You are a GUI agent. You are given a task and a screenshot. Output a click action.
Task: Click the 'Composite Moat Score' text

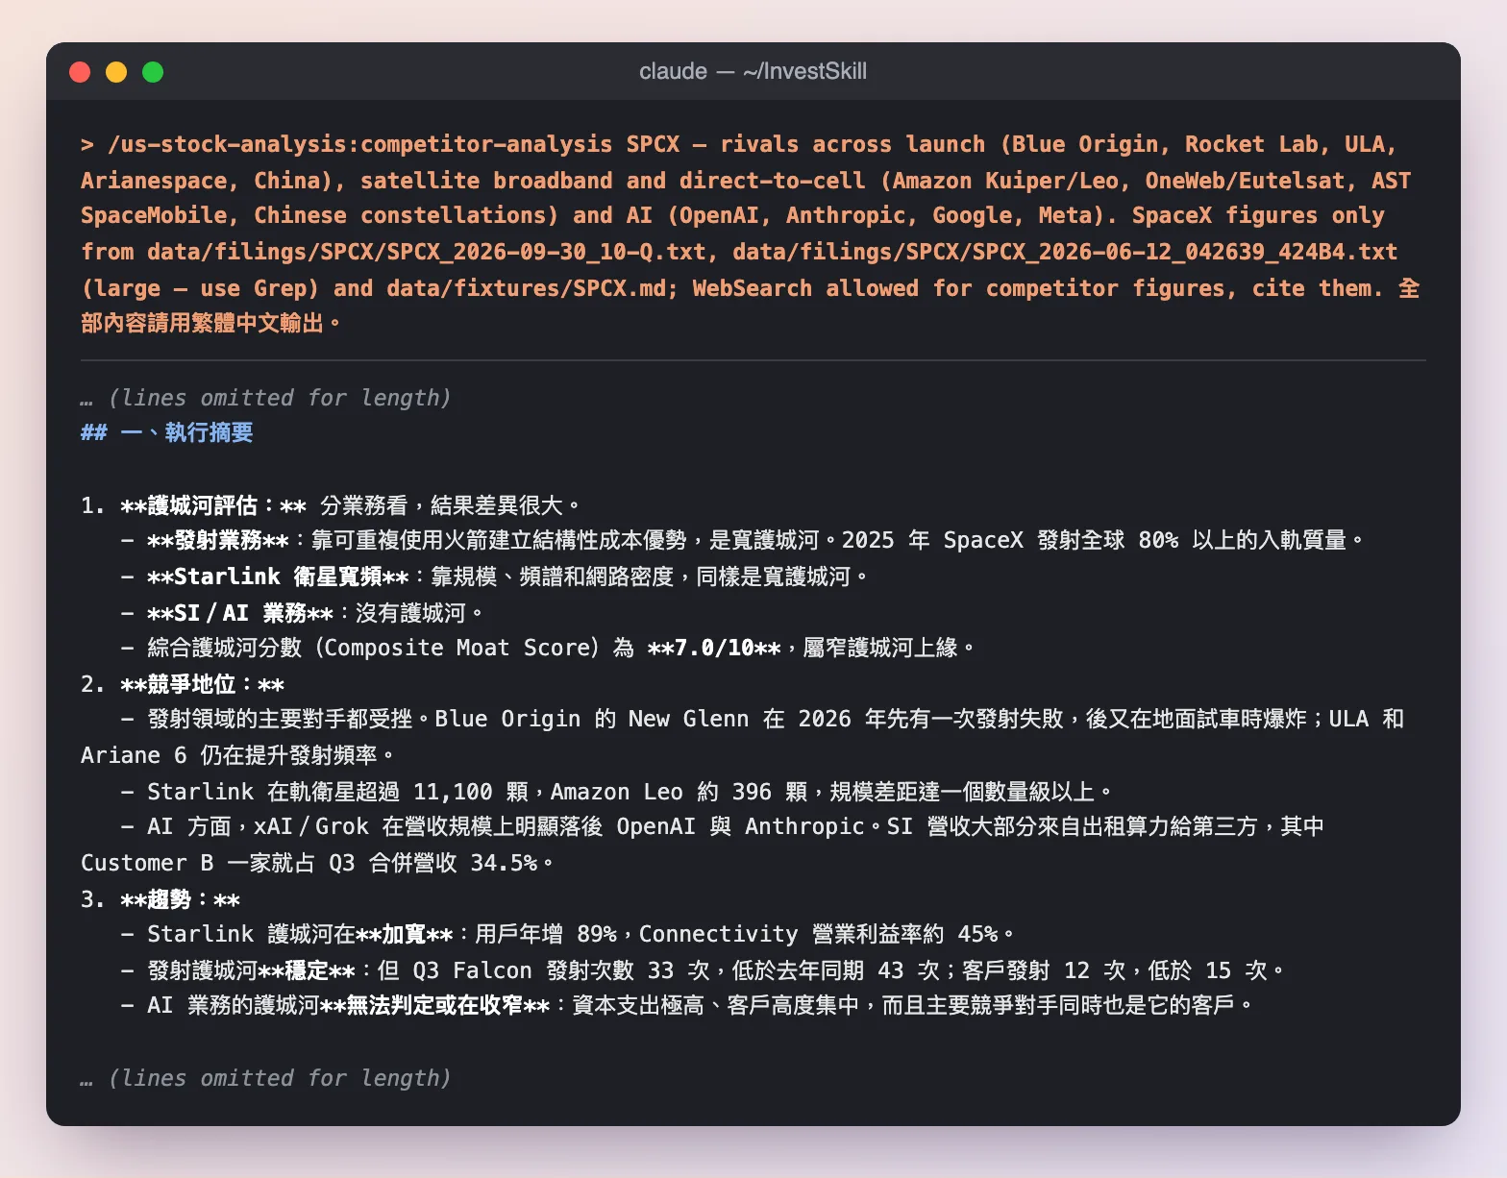[x=456, y=648]
